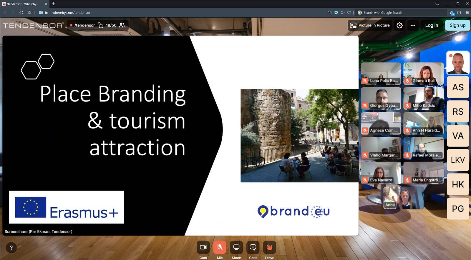This screenshot has width=471, height=260.
Task: Open the ad blocker shield icon
Action: (x=336, y=13)
